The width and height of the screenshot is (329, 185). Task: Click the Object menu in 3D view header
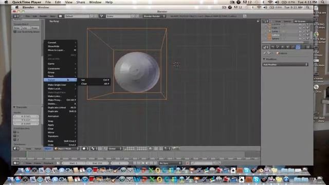click(48, 149)
